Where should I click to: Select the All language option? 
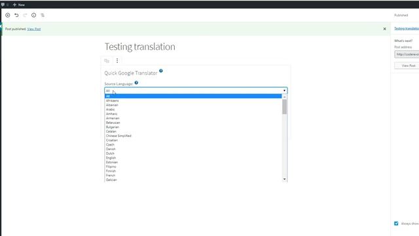tap(193, 96)
